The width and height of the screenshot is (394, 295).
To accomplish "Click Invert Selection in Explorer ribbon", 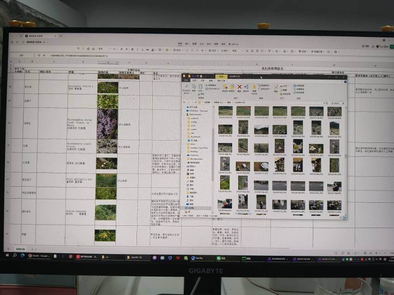I will 299,92.
